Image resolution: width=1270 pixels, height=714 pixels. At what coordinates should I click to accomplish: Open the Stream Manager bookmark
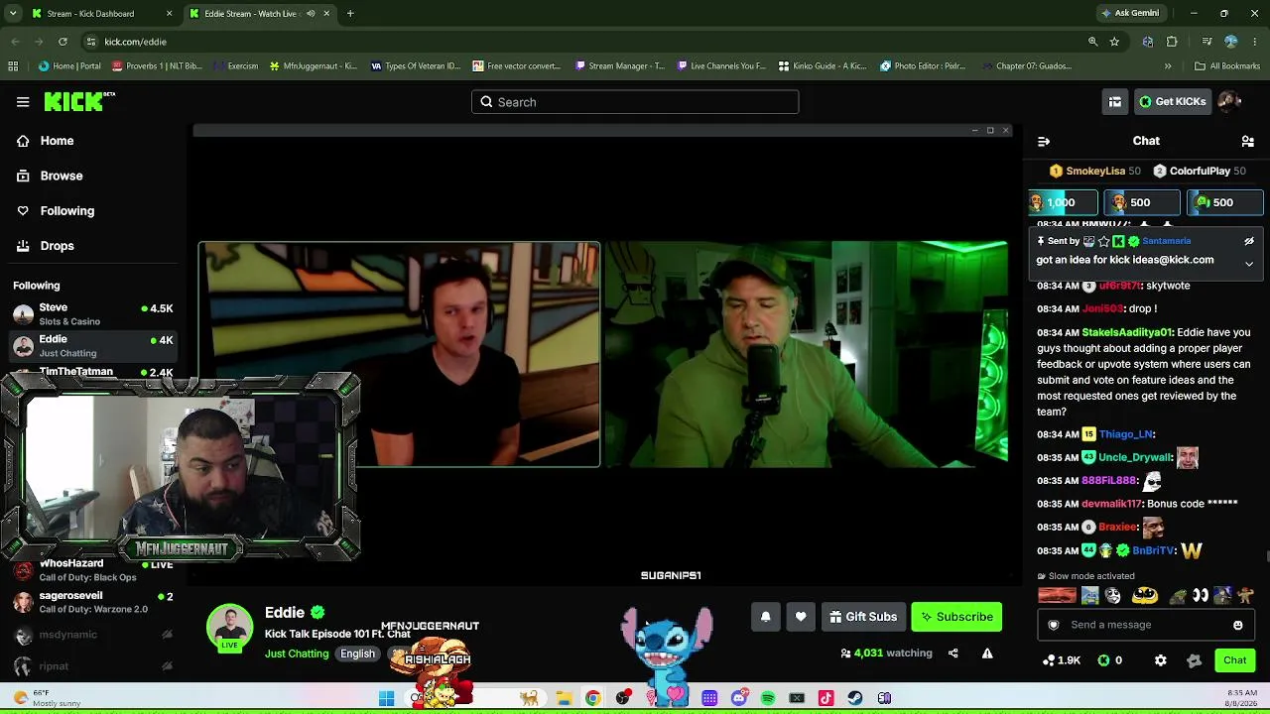coord(618,66)
